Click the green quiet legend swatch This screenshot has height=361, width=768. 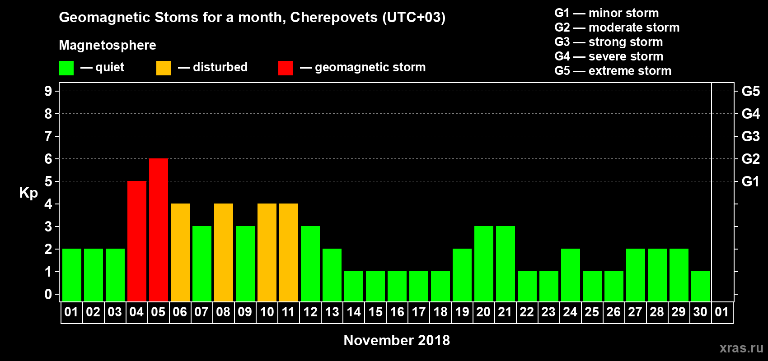[x=66, y=68]
